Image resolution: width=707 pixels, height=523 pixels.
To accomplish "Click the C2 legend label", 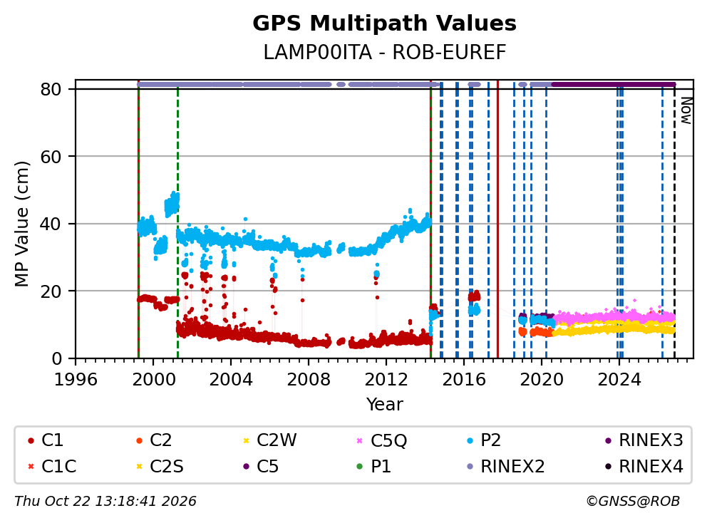I will point(160,440).
